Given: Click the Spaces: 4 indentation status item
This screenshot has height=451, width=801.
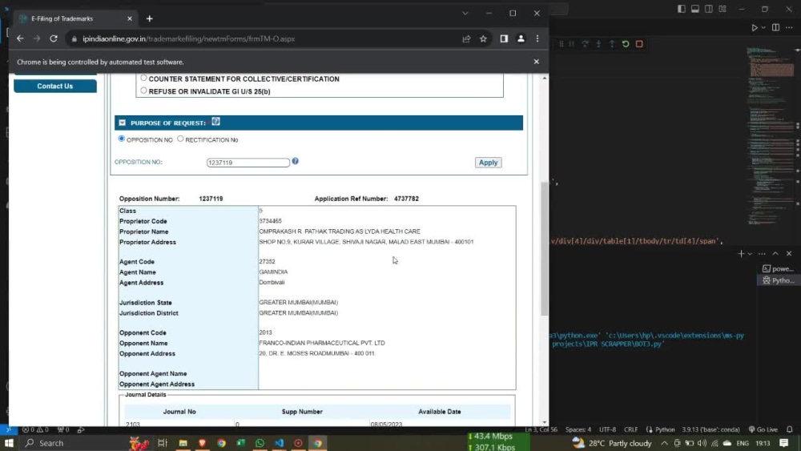Looking at the screenshot, I should click(578, 429).
